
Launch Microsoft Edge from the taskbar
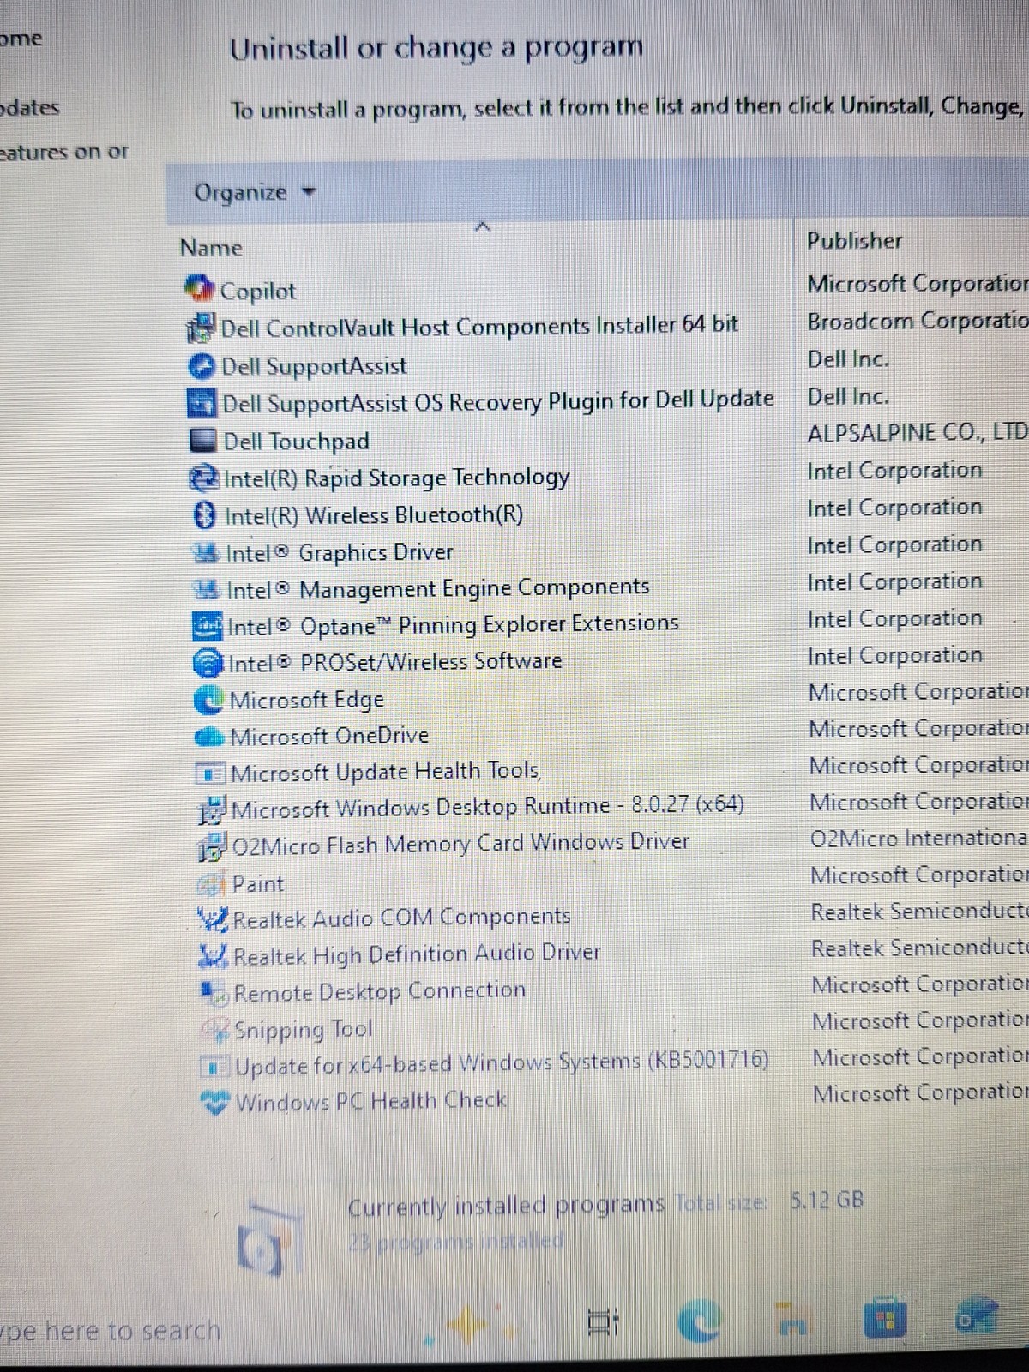click(701, 1321)
